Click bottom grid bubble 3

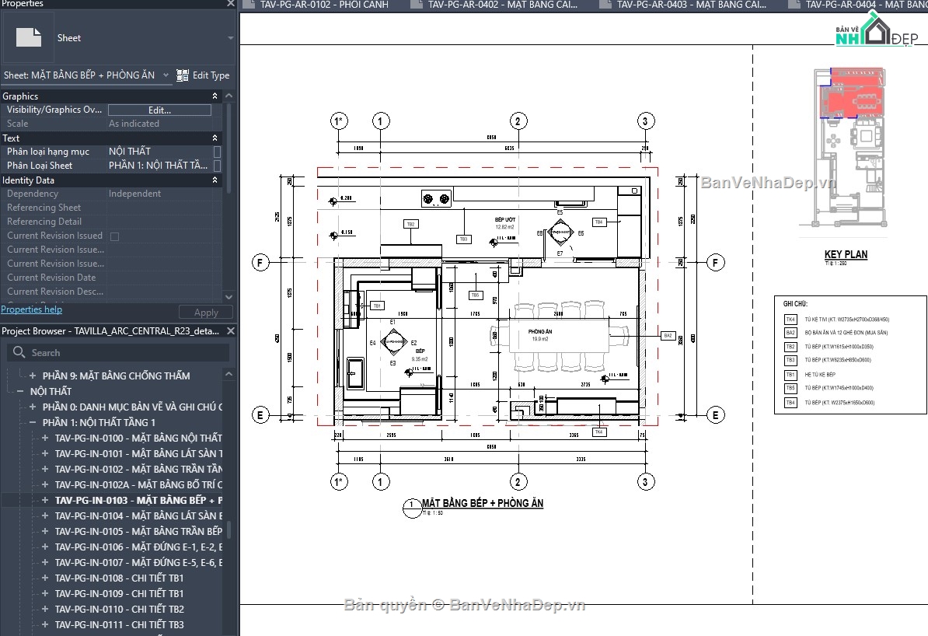tap(645, 482)
